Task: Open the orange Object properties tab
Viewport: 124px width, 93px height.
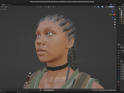Action: (118, 67)
